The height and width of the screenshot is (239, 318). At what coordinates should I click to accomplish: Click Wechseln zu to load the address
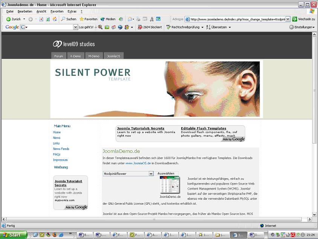[x=304, y=19]
